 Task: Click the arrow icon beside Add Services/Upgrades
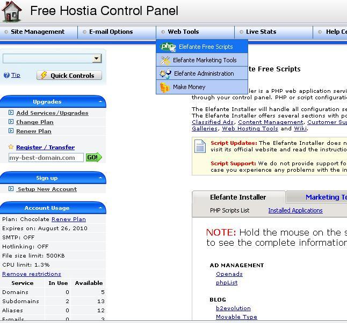(x=11, y=112)
